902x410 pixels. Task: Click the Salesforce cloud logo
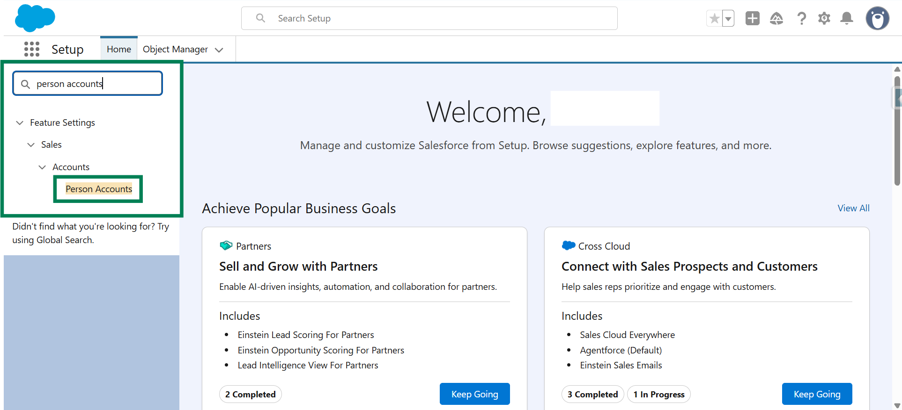[x=35, y=18]
